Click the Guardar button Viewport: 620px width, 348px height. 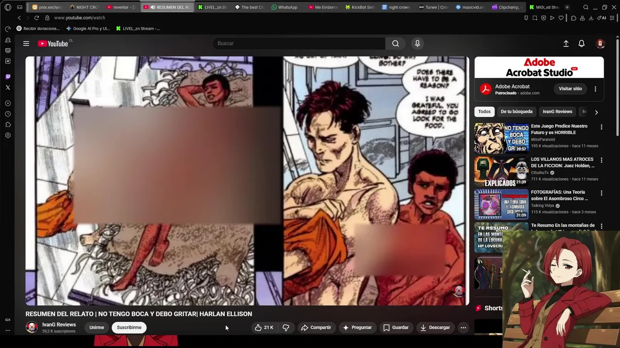tap(396, 328)
